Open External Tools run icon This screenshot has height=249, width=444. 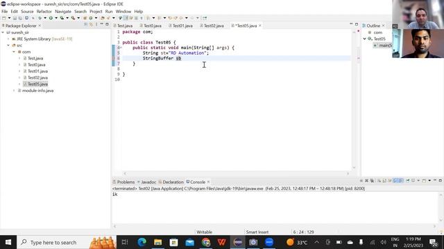(x=73, y=18)
